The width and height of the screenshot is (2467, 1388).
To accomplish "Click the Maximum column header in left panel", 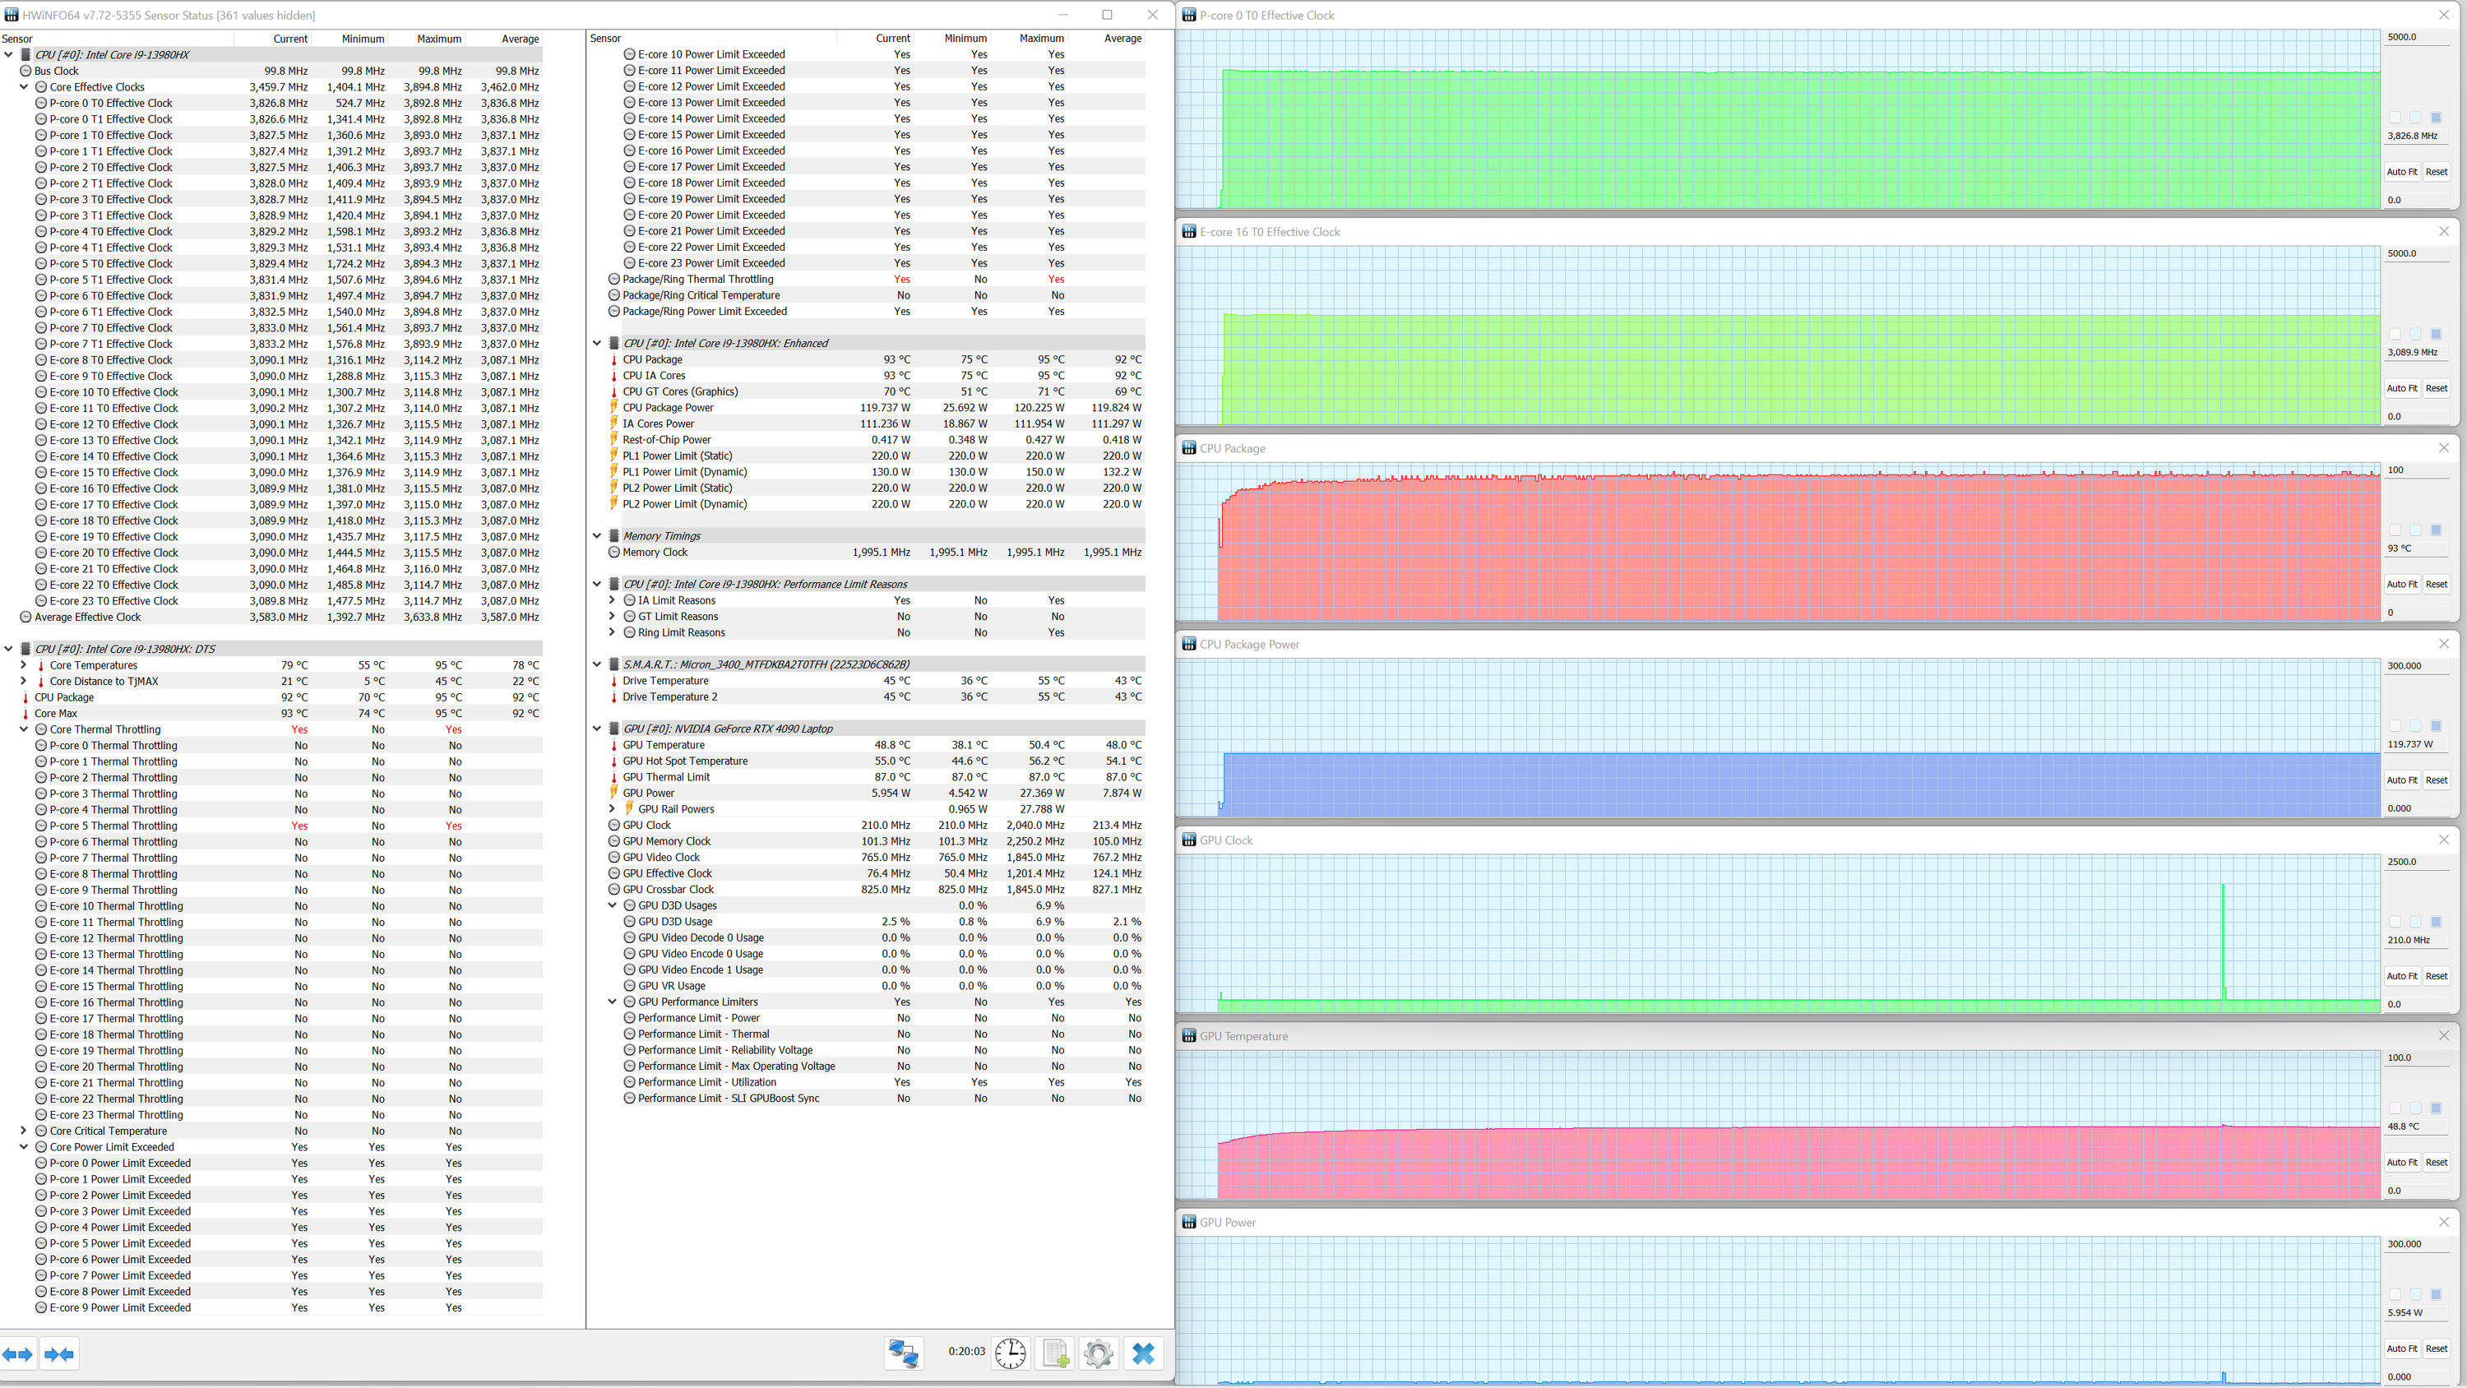I will 438,39.
